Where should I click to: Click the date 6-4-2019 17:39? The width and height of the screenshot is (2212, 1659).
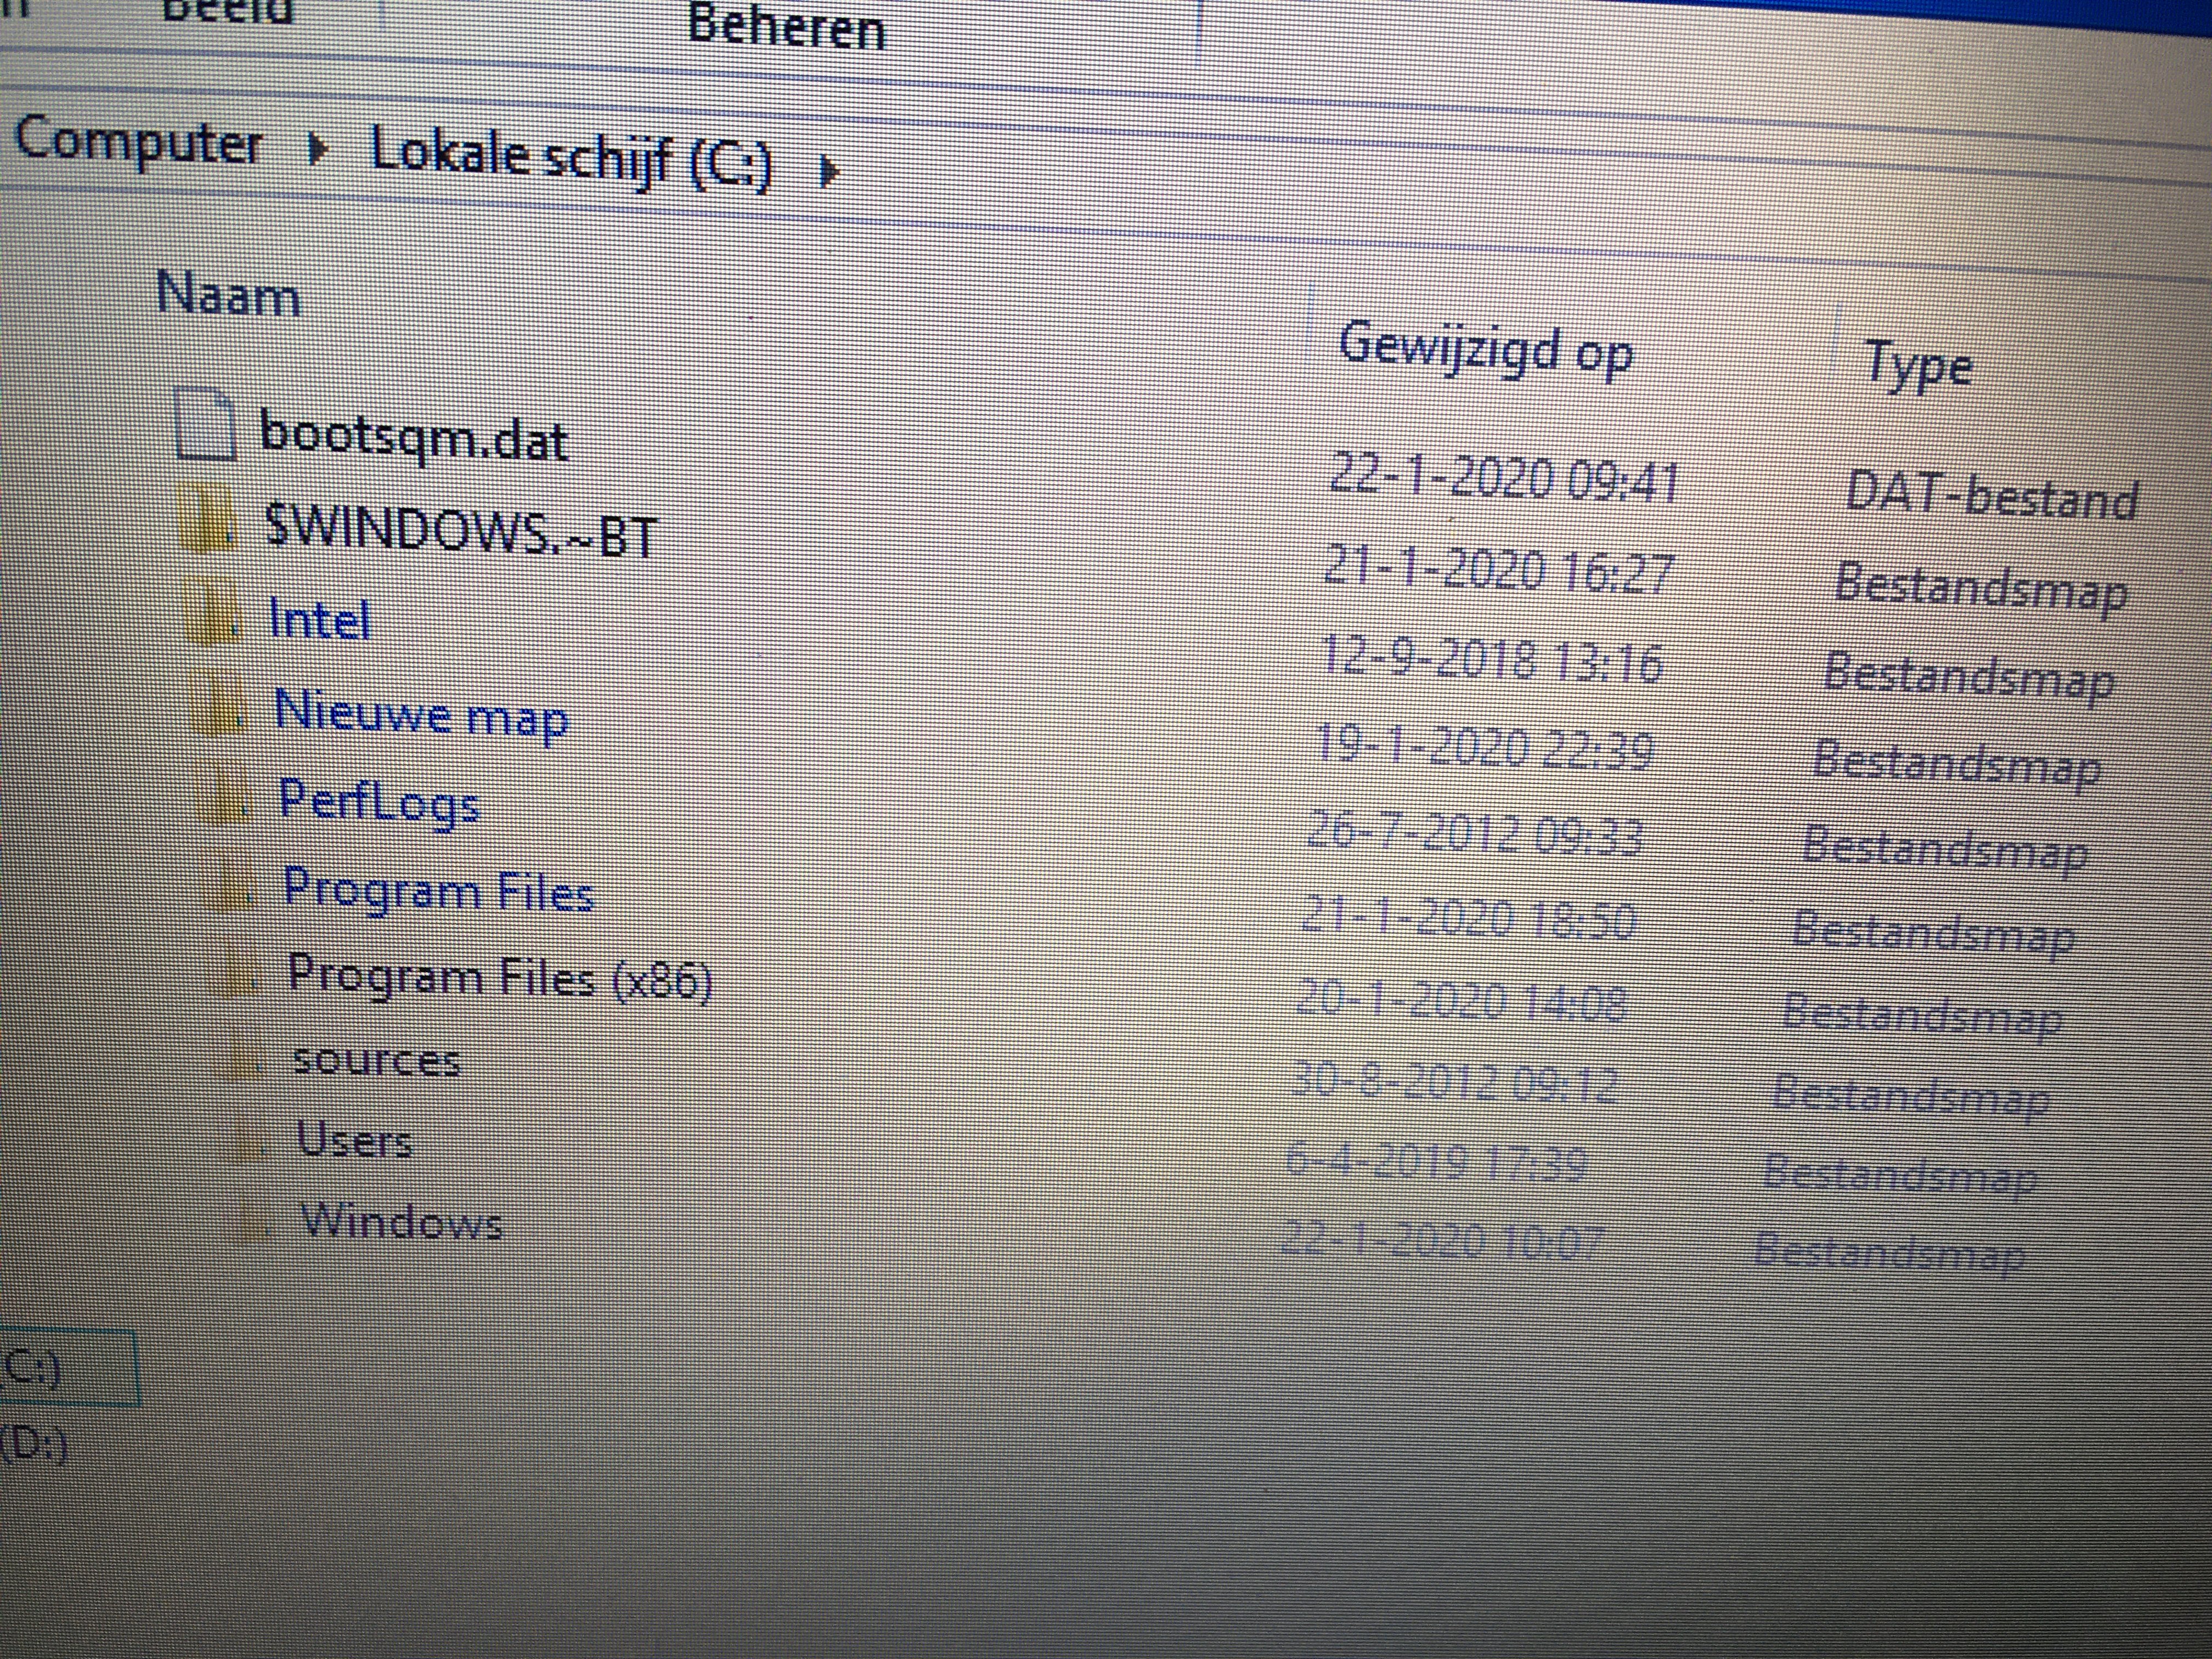click(x=1435, y=1162)
